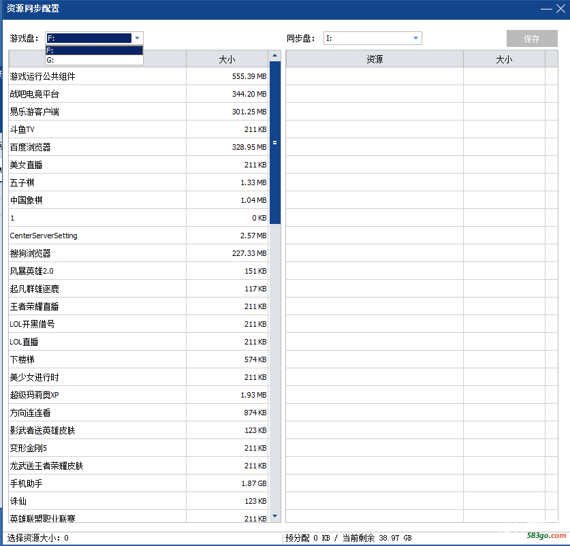570x546 pixels.
Task: Click the right table 大小 column header
Action: click(x=504, y=59)
